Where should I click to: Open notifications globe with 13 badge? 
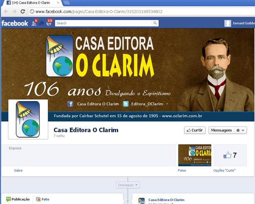49,23
